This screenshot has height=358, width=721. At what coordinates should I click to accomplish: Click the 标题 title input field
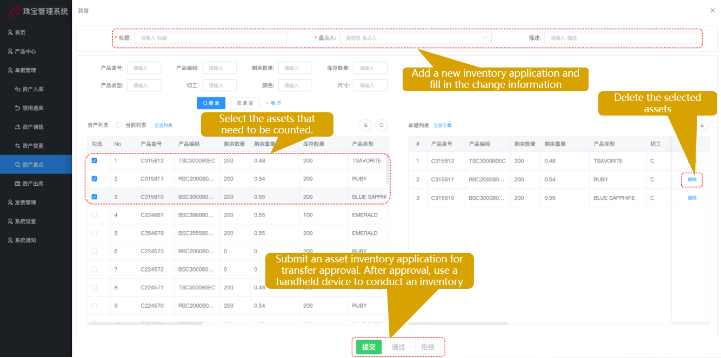coord(211,38)
